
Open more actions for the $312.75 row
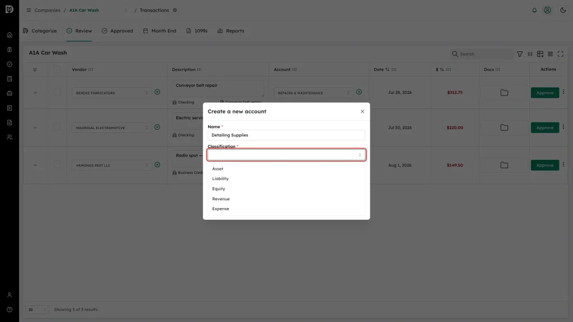tap(563, 92)
